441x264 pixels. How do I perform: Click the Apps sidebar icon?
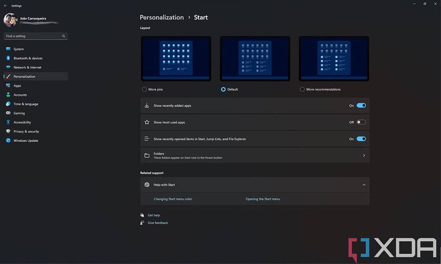[x=8, y=85]
